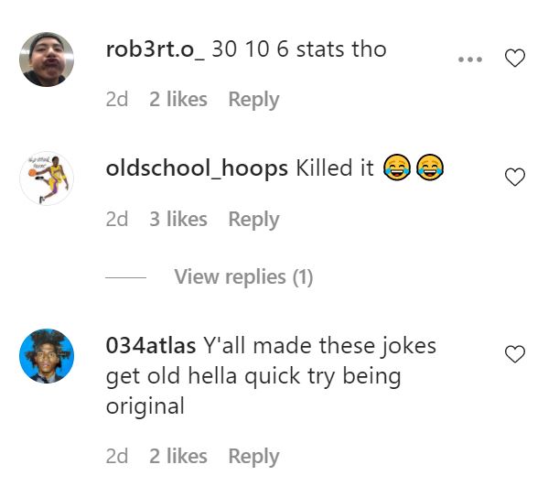
Task: Expand View replies (1) thread
Action: (x=243, y=276)
